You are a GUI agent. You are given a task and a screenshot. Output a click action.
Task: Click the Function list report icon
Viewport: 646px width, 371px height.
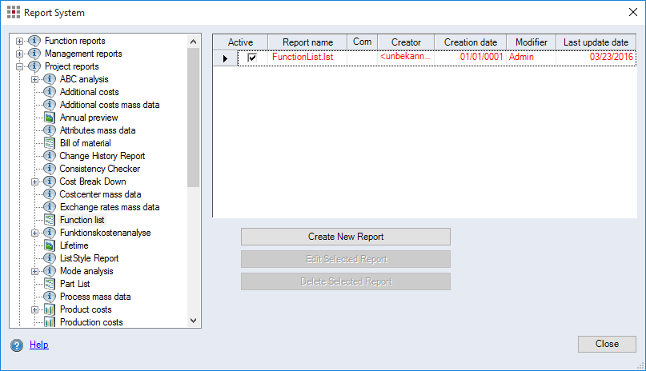pyautogui.click(x=50, y=220)
